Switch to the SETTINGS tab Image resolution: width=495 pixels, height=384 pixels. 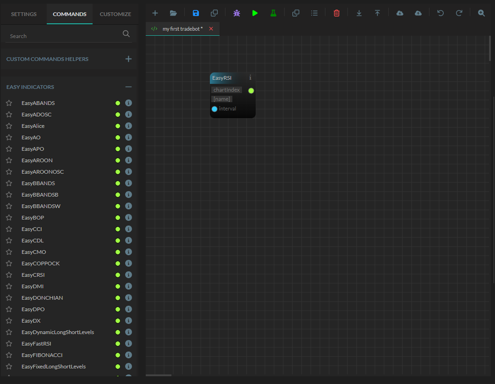point(23,14)
